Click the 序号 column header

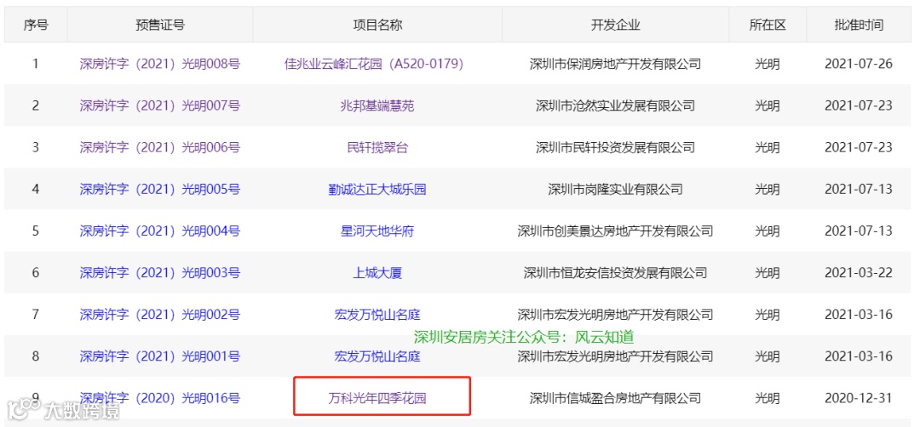[x=36, y=25]
